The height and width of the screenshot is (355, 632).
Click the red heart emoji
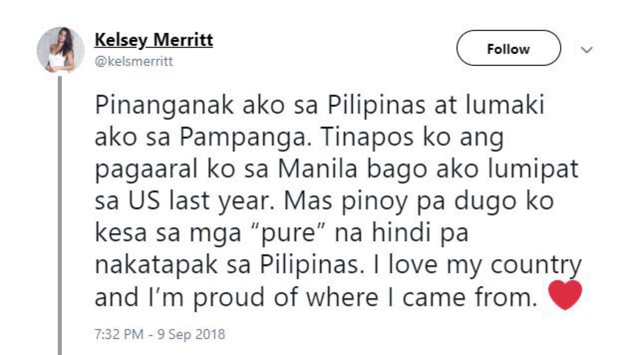[564, 294]
